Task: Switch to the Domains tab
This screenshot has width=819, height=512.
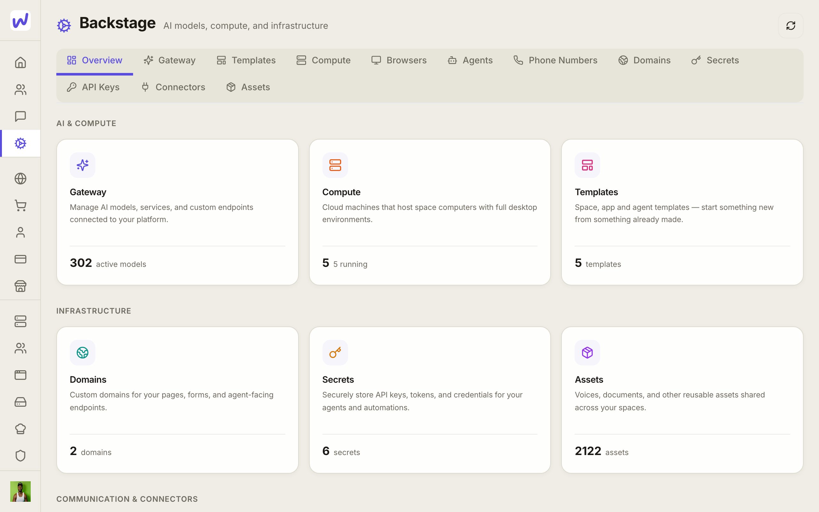Action: [644, 60]
